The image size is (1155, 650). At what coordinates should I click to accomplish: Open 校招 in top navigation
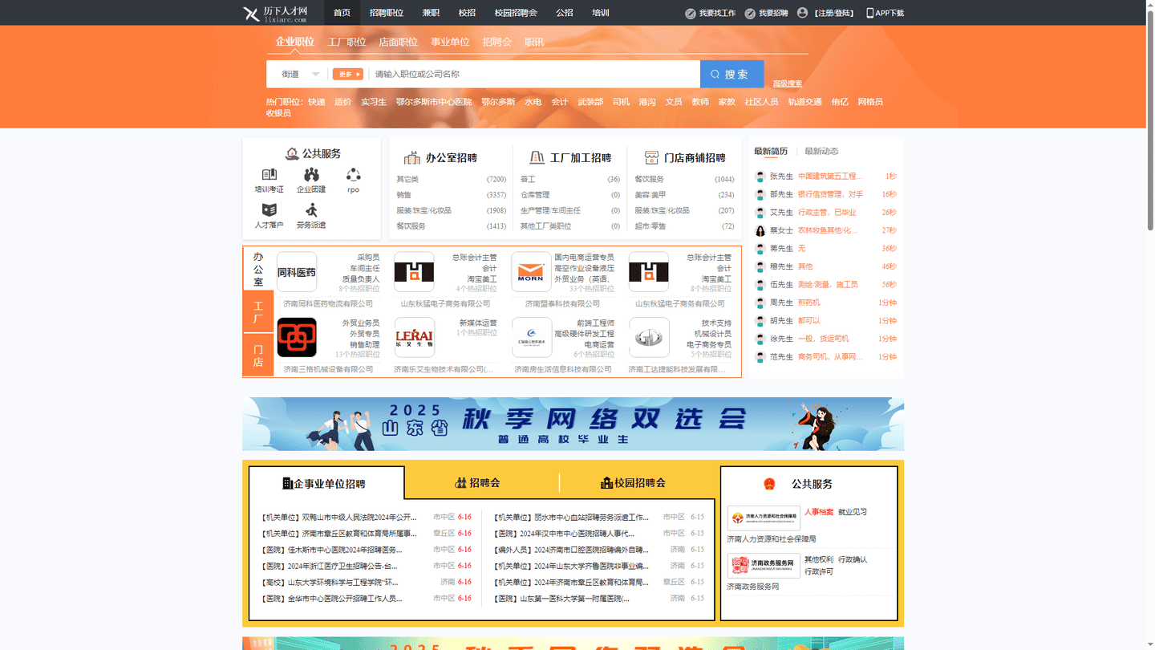[x=468, y=13]
